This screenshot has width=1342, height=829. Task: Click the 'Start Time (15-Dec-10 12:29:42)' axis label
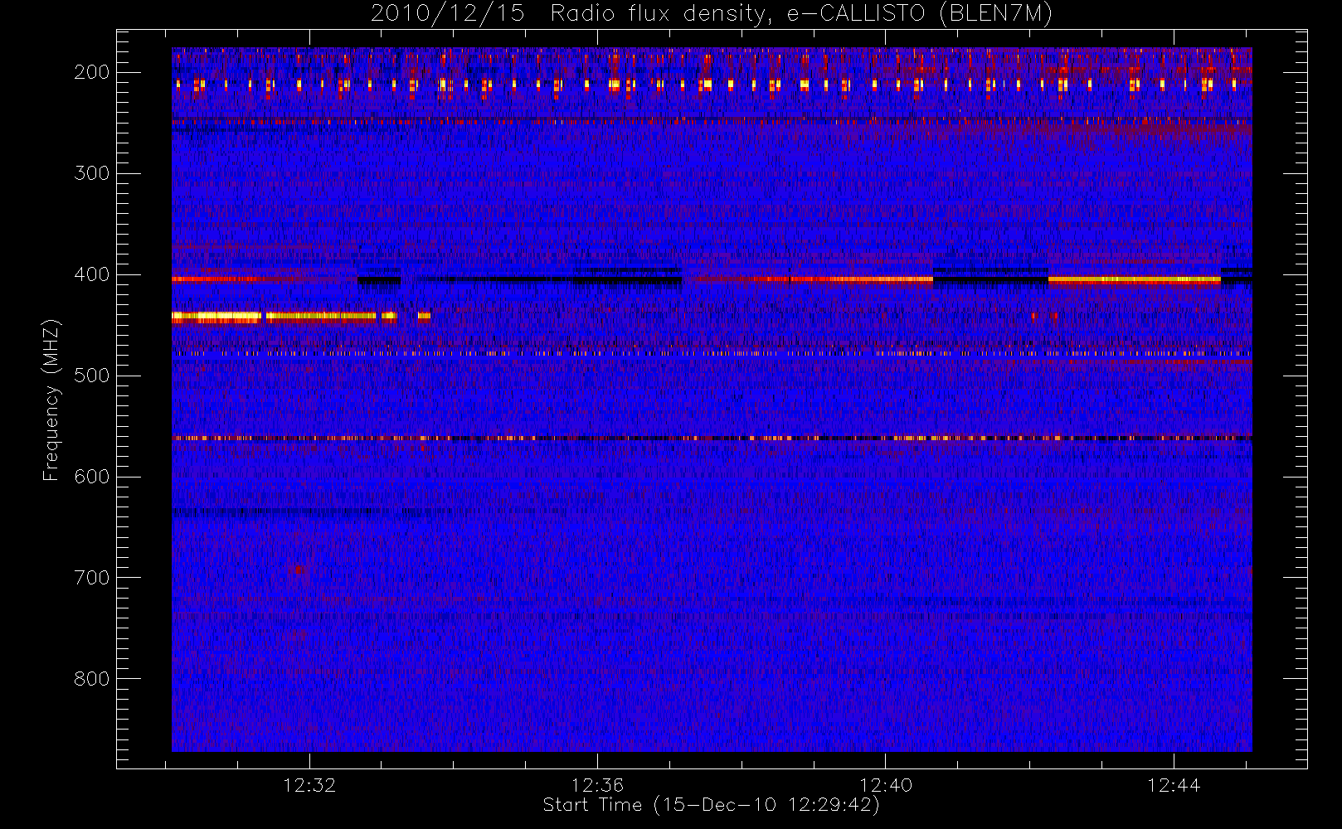[x=711, y=805]
